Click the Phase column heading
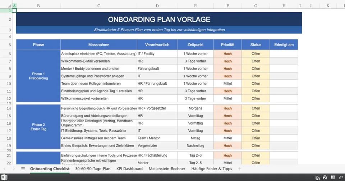 click(x=38, y=45)
